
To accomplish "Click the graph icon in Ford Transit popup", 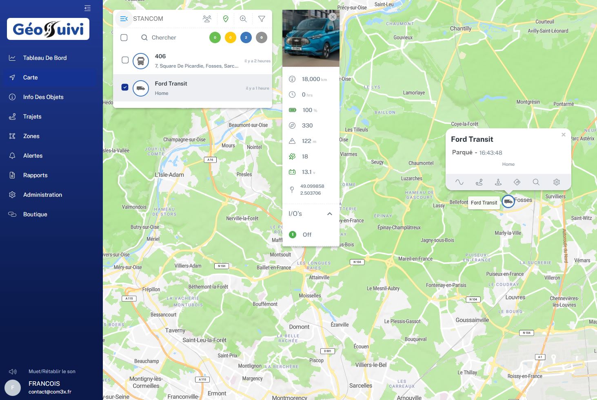I will click(459, 182).
